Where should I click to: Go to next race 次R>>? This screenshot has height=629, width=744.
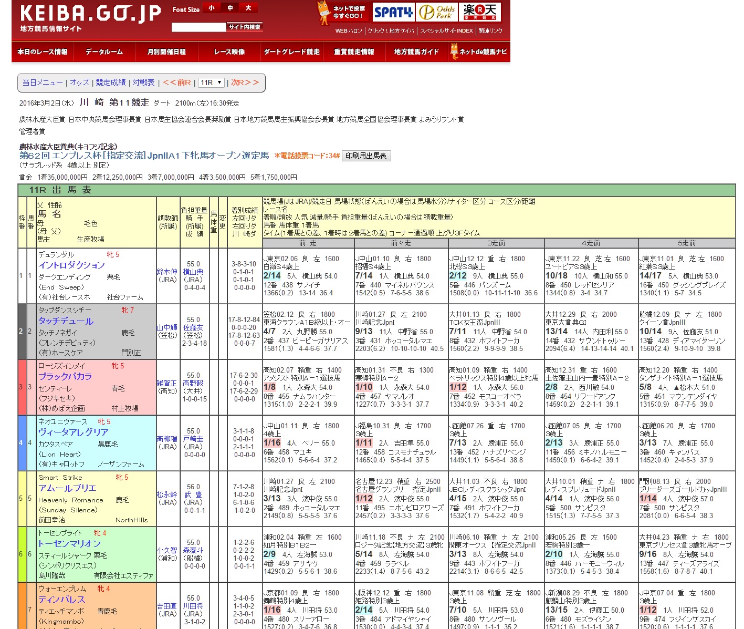[x=245, y=83]
